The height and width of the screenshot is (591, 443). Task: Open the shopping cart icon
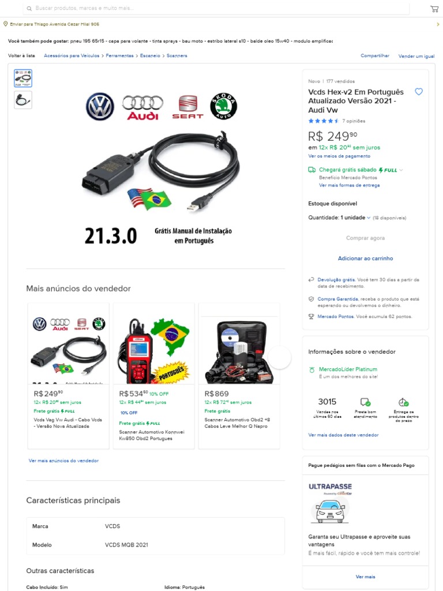[434, 9]
